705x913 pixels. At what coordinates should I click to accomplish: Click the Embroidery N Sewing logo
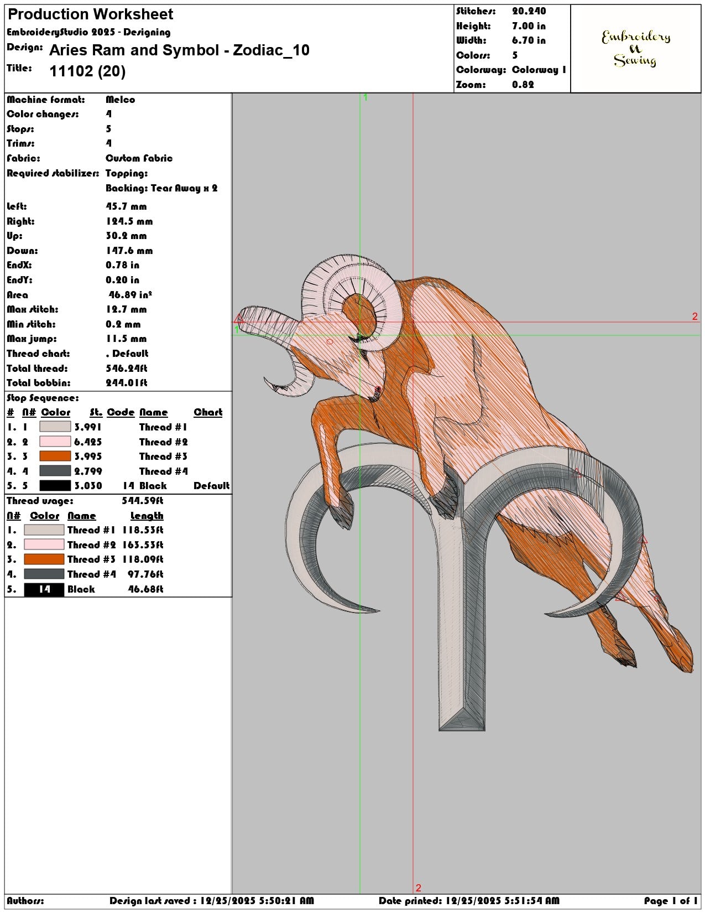click(636, 48)
